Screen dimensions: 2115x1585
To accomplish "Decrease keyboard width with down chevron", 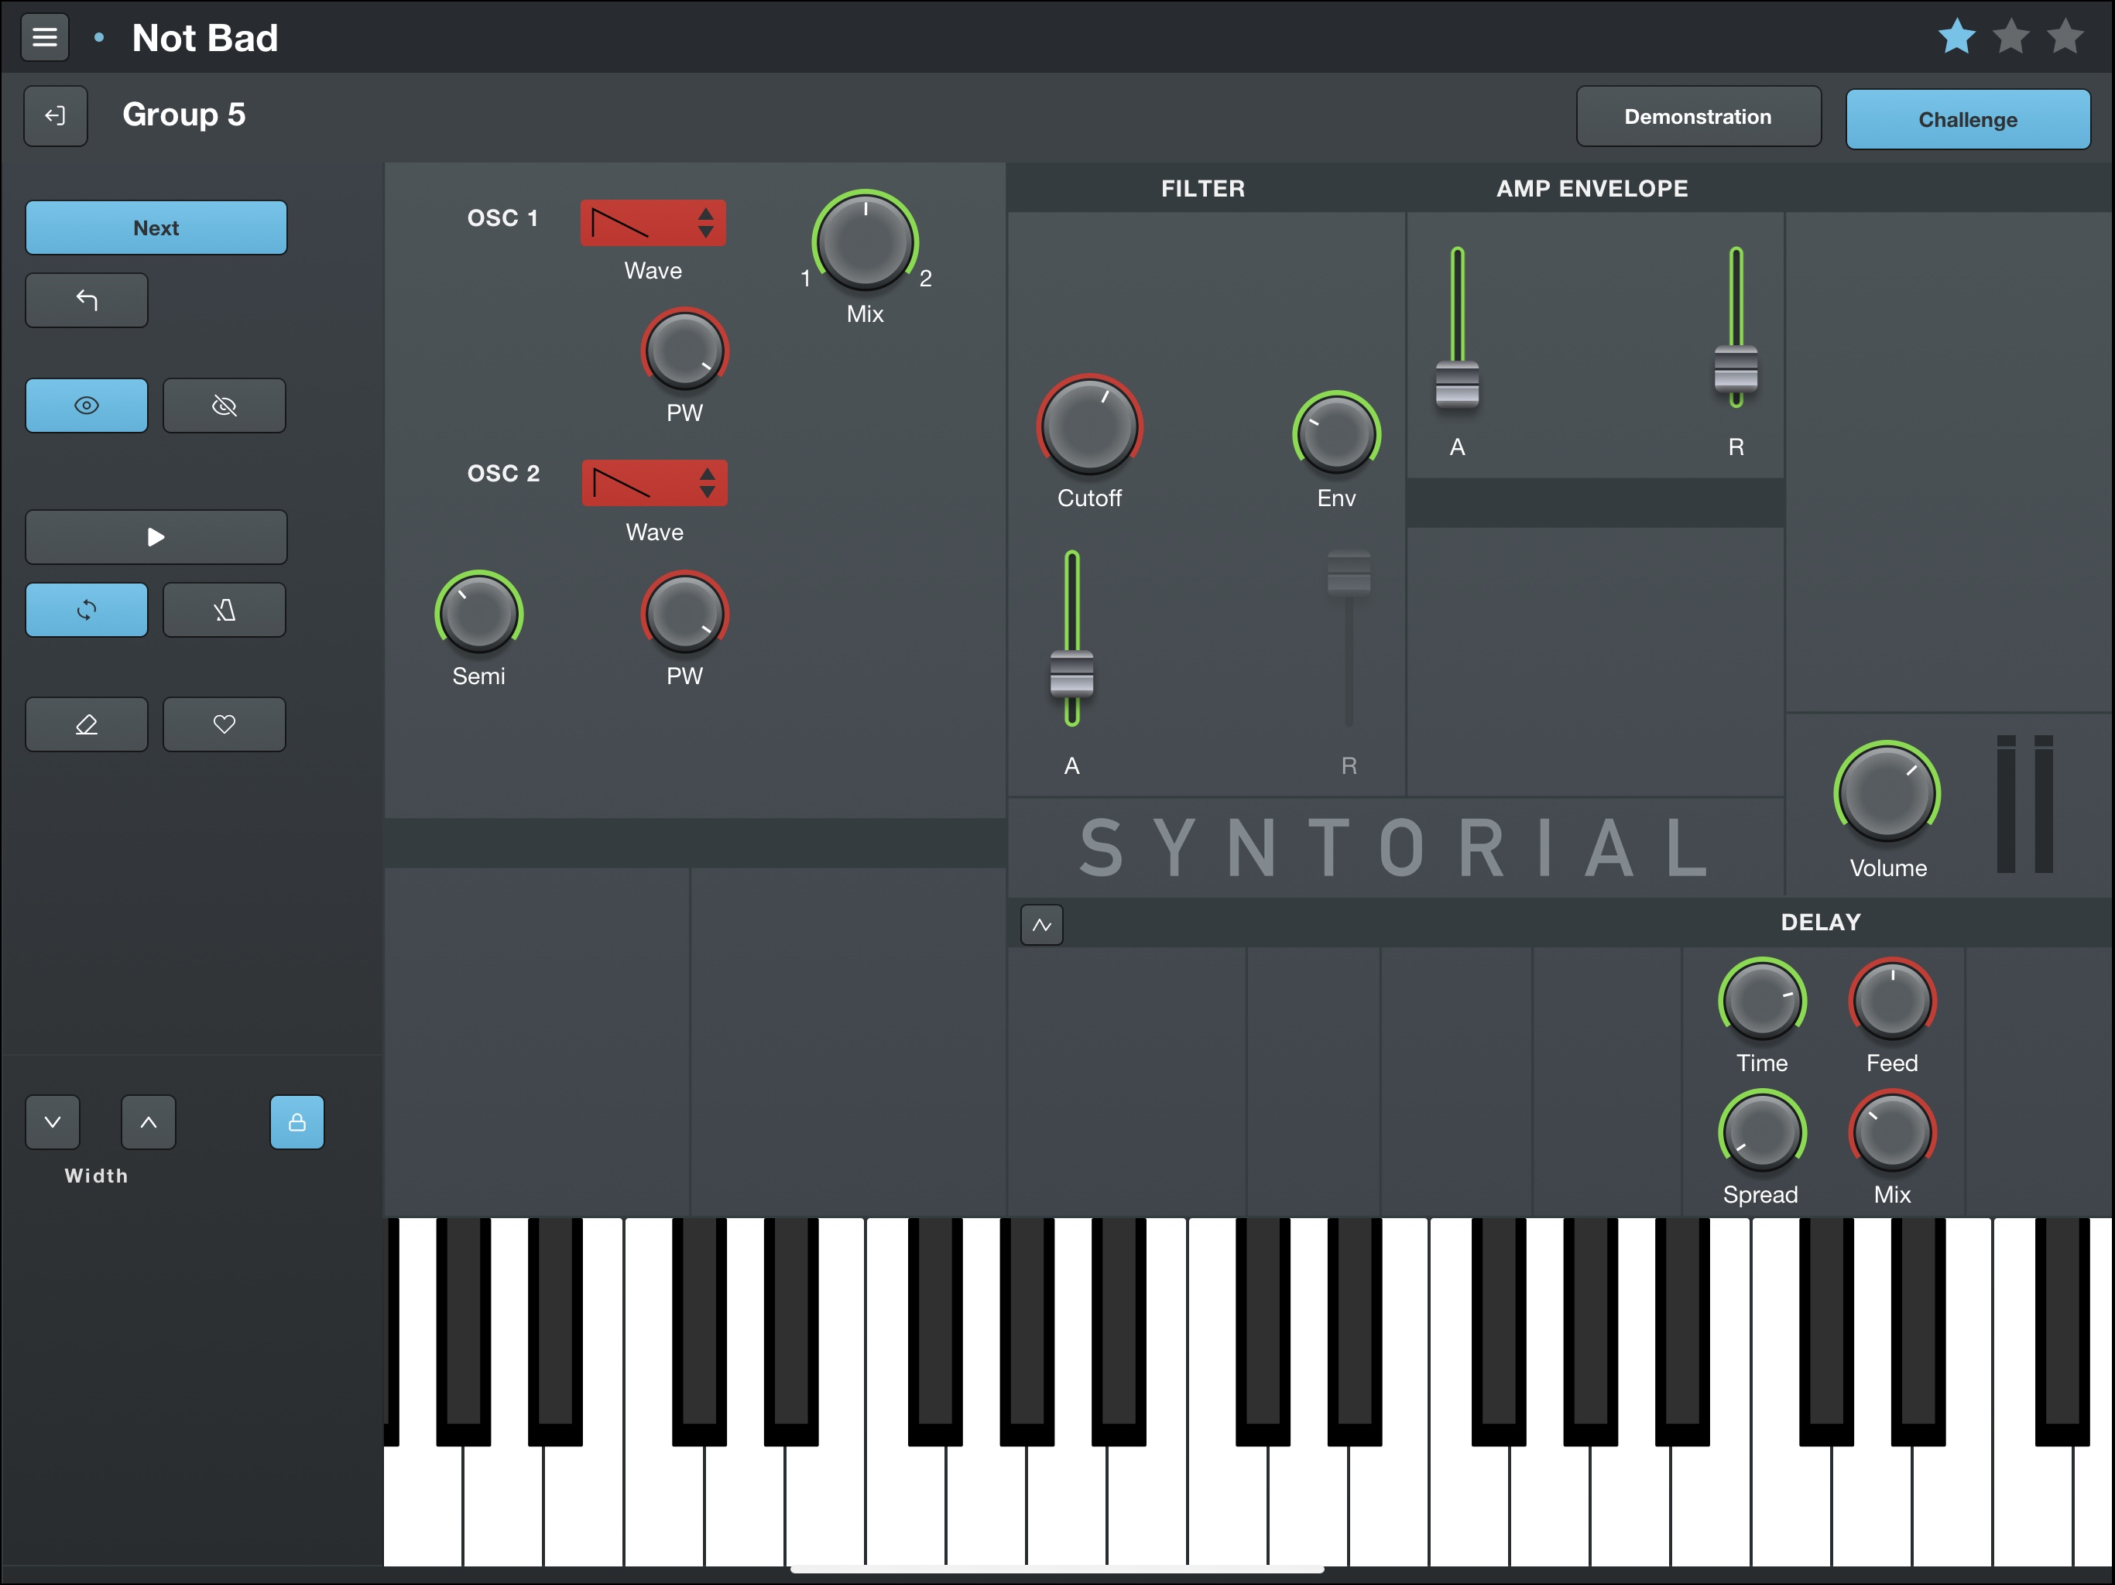I will coord(53,1122).
